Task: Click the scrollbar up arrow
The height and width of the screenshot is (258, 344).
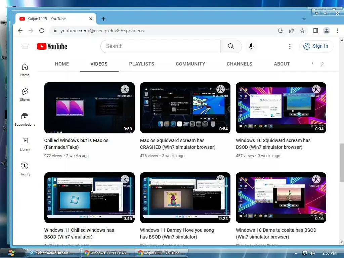Action: coord(342,40)
